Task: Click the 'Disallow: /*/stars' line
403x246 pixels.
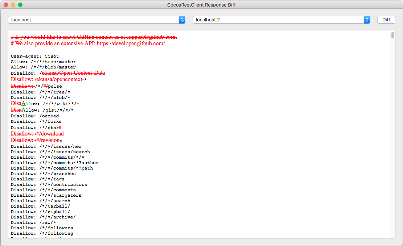Action: click(x=36, y=128)
